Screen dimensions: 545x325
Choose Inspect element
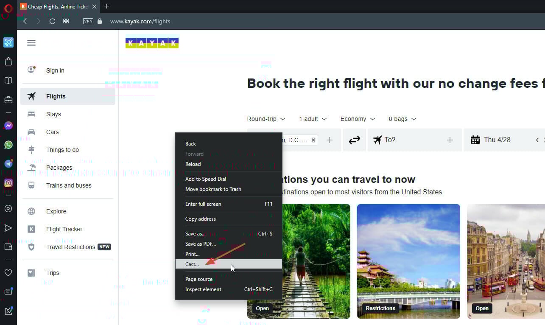click(229, 289)
